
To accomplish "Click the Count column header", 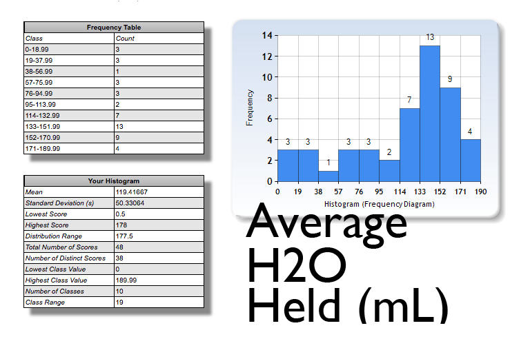I will (159, 39).
